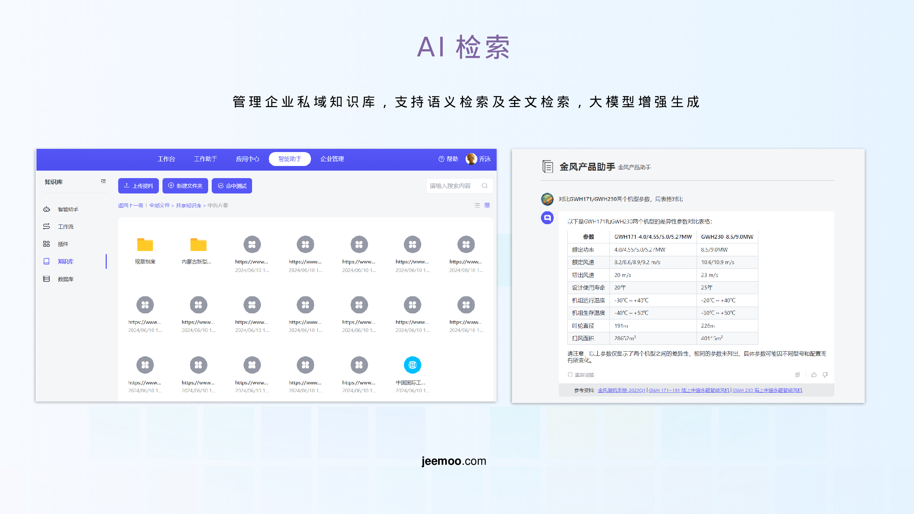The image size is (914, 514).
Task: Click the 上传资料 button
Action: click(x=139, y=186)
